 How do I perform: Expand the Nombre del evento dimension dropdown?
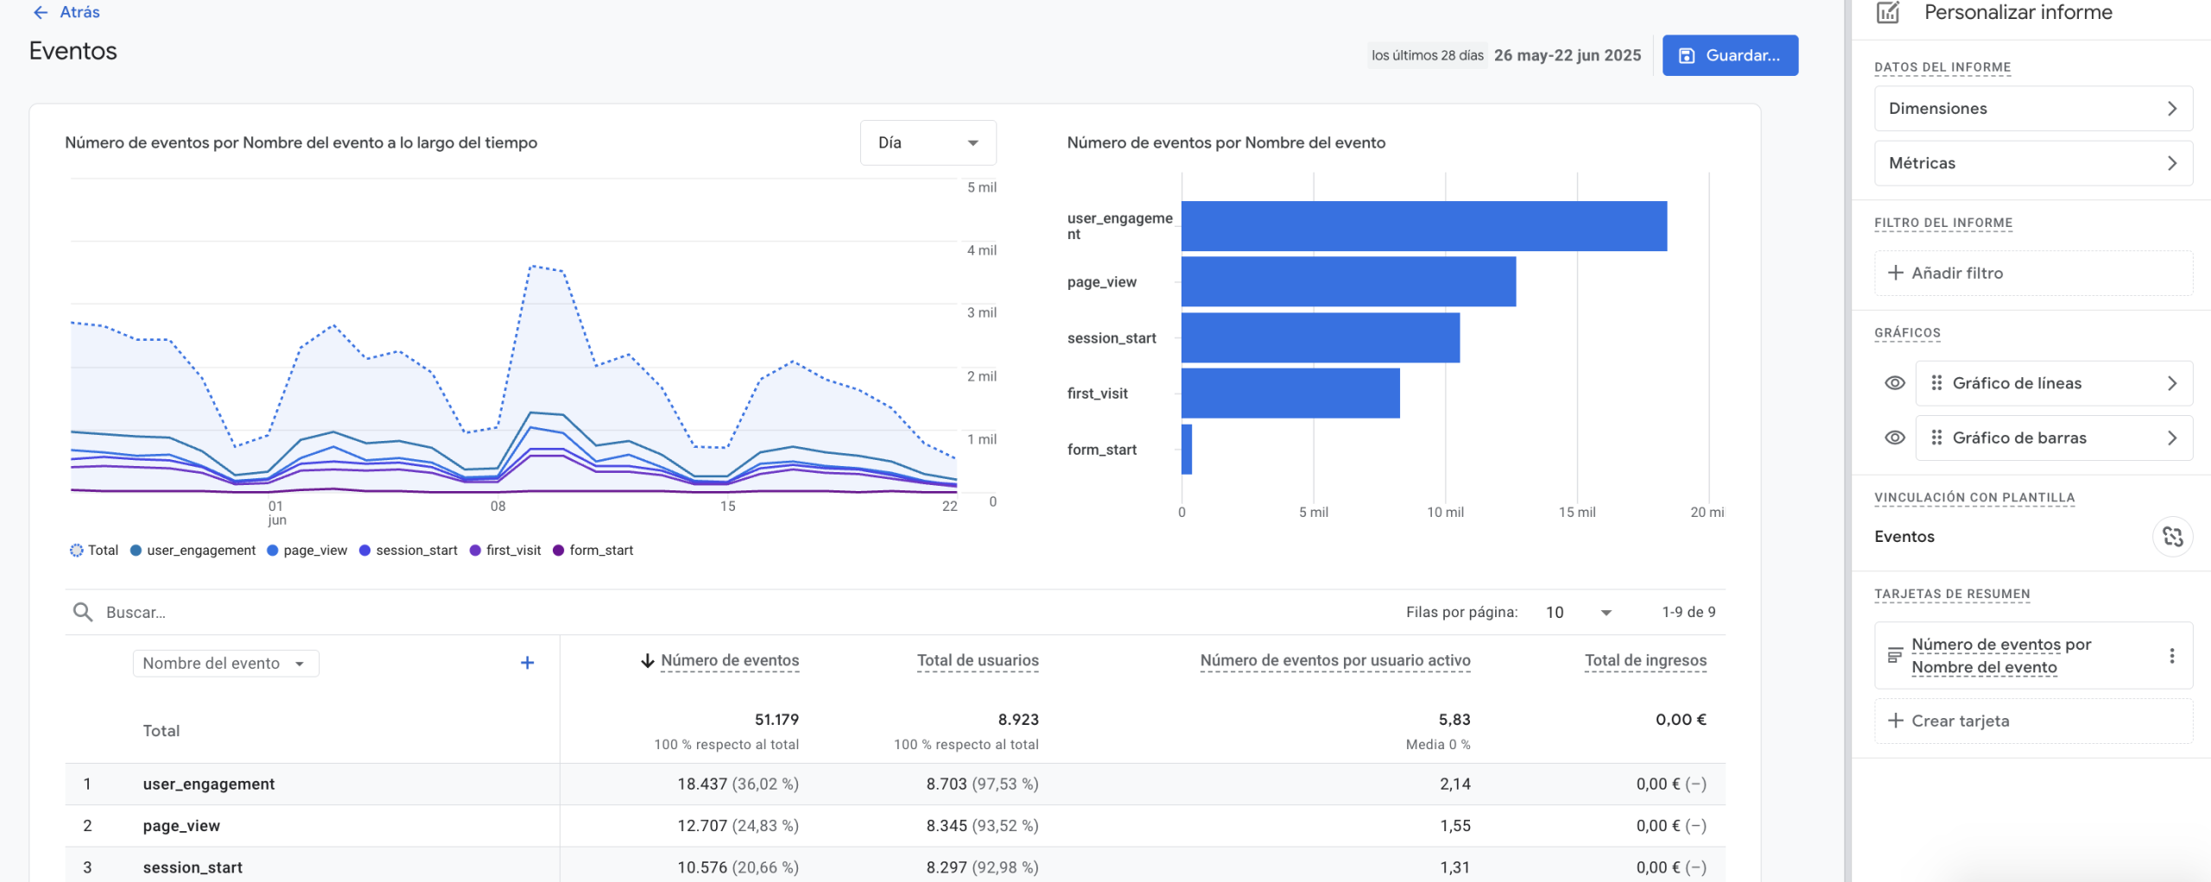(x=225, y=664)
